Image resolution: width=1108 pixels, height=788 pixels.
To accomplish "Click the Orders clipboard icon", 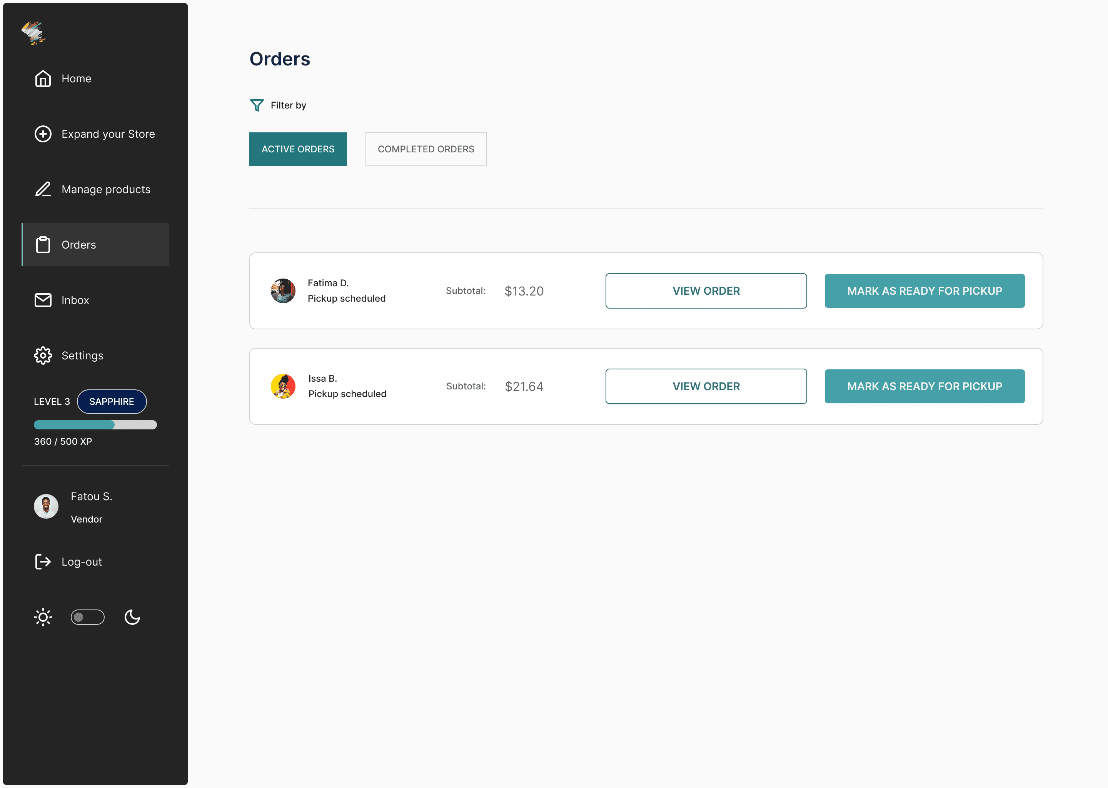I will [x=43, y=245].
